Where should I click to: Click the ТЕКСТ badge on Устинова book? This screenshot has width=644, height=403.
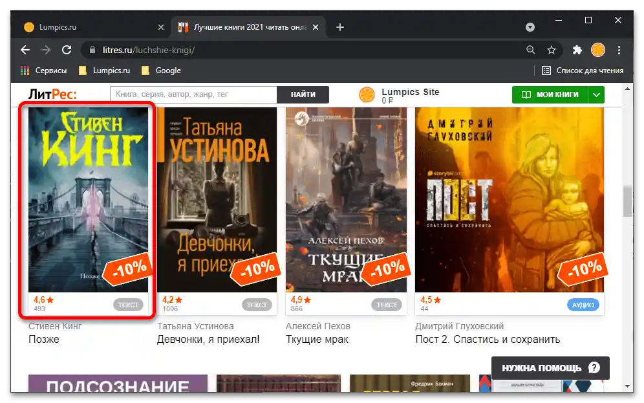pyautogui.click(x=257, y=305)
